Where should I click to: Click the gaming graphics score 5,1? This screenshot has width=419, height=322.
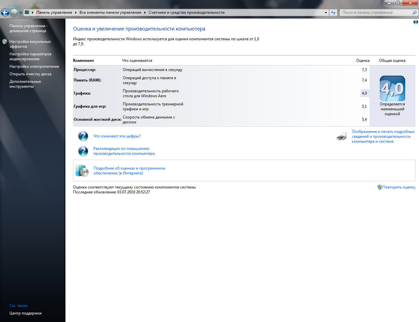point(364,106)
